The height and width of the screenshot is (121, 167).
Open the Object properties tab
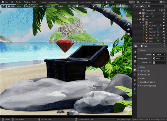(135, 80)
